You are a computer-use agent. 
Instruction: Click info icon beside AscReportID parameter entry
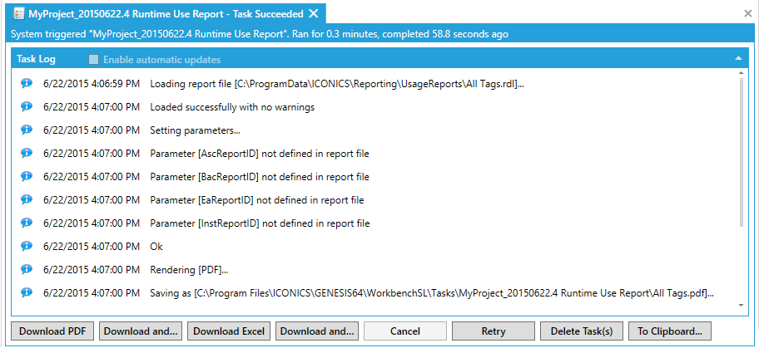[26, 153]
